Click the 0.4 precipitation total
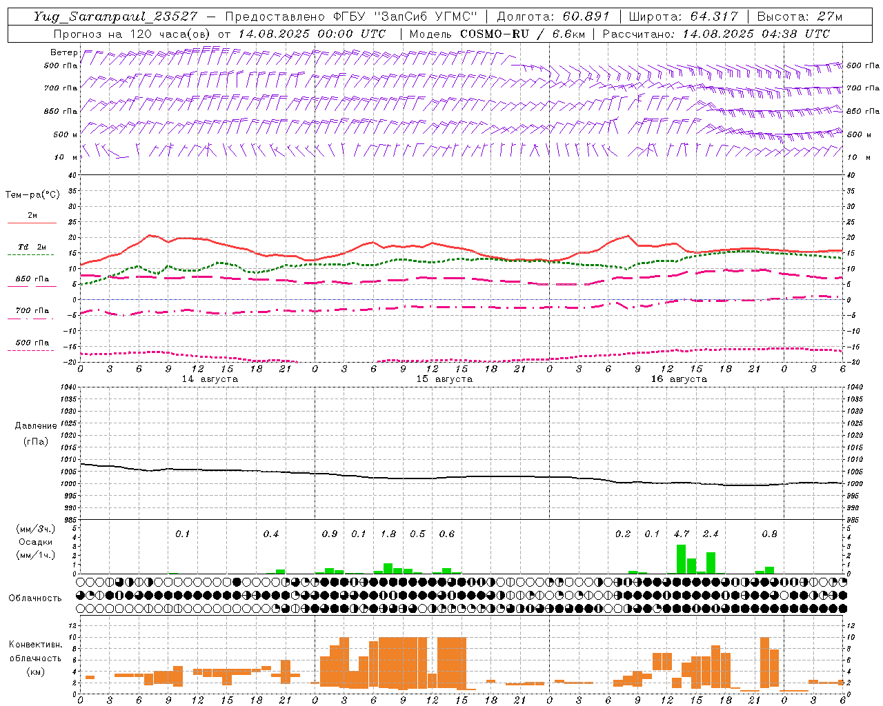883x706 pixels. click(271, 534)
